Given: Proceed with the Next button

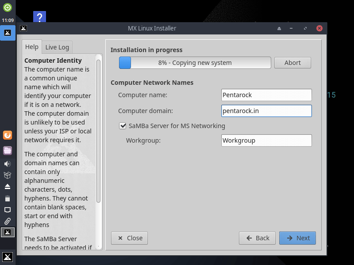Looking at the screenshot, I should [x=297, y=238].
